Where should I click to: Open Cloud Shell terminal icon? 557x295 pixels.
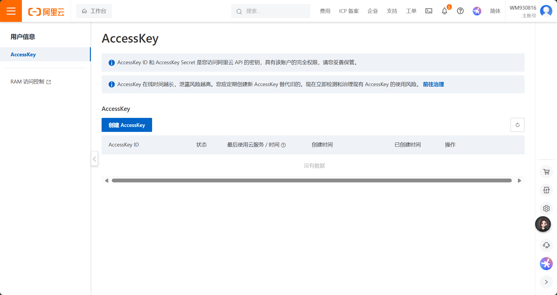click(429, 11)
